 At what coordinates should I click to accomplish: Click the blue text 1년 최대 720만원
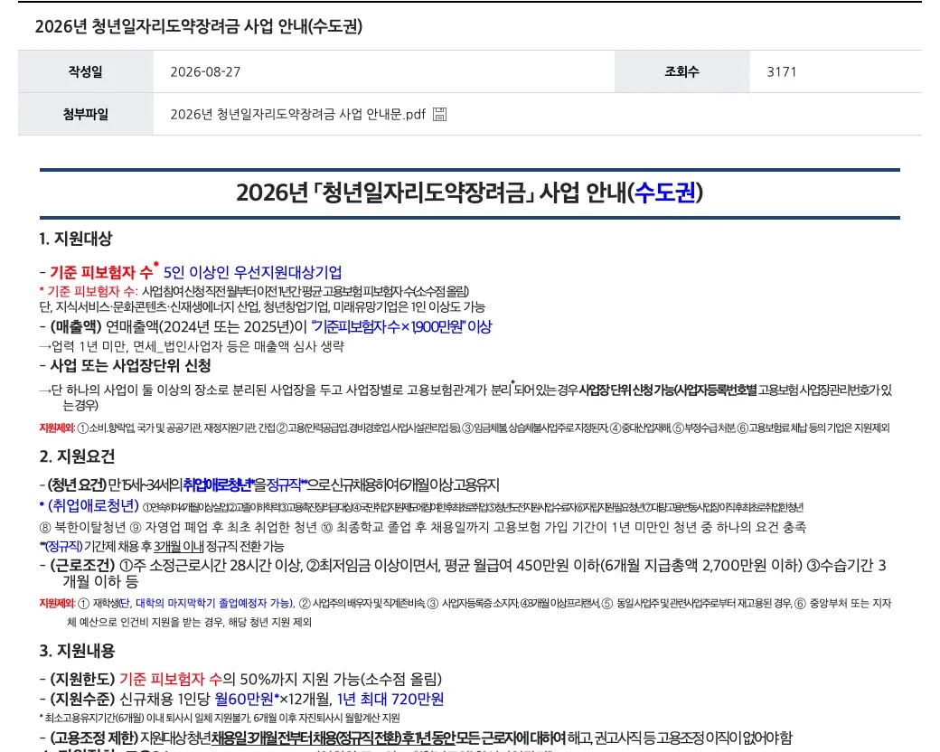(390, 700)
